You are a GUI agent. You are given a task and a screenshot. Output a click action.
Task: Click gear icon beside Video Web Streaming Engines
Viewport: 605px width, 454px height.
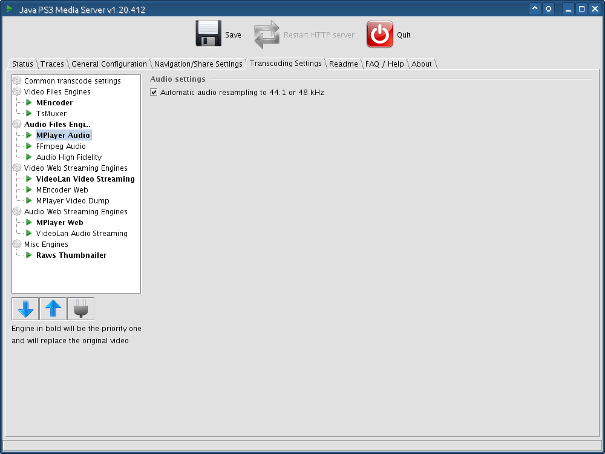17,168
